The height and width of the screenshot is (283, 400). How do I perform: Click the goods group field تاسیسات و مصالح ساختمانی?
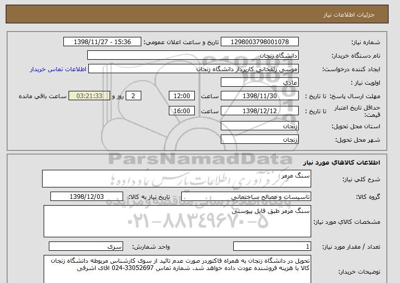[246, 197]
